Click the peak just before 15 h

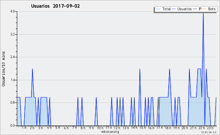click(x=140, y=69)
